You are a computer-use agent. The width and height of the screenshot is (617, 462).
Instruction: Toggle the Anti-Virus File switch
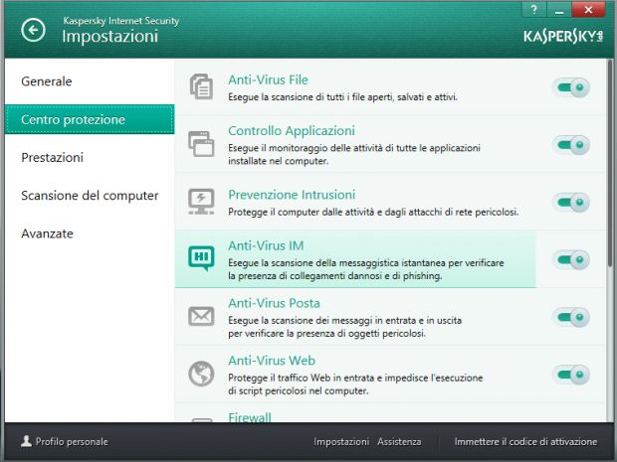[571, 87]
